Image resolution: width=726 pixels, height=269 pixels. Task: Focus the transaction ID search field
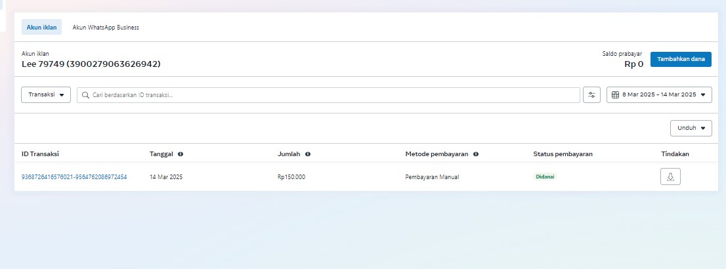[328, 95]
